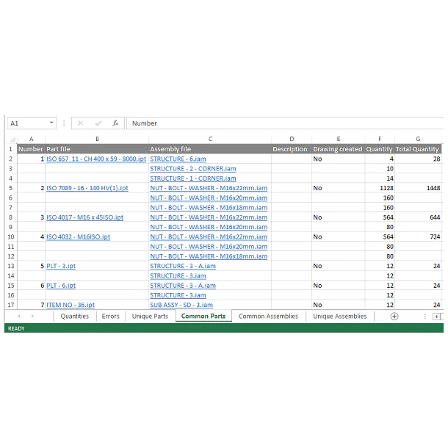Viewport: 448px width, 448px height.
Task: Select the row 10 header
Action: point(10,236)
